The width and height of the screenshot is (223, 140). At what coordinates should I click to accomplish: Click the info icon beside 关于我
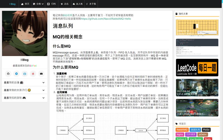(87, 4)
